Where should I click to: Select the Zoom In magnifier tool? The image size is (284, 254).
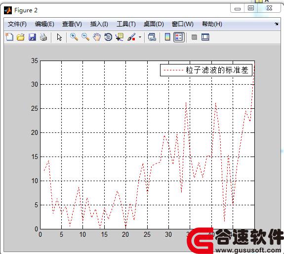[74, 37]
